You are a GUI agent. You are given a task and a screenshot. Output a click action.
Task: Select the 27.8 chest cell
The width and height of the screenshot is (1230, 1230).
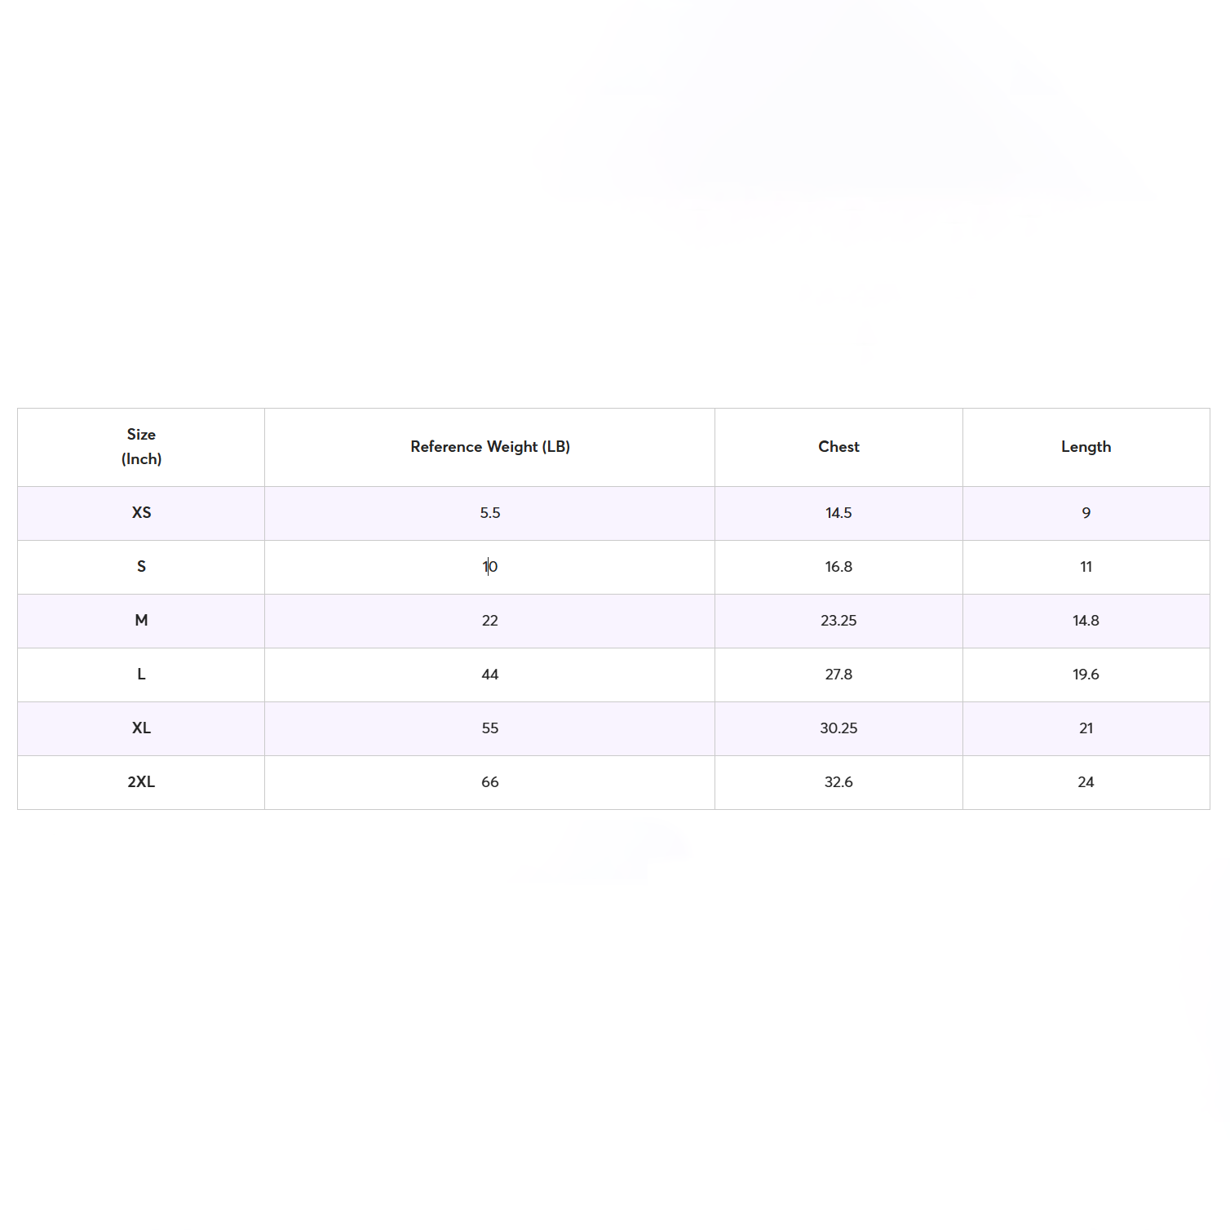838,675
